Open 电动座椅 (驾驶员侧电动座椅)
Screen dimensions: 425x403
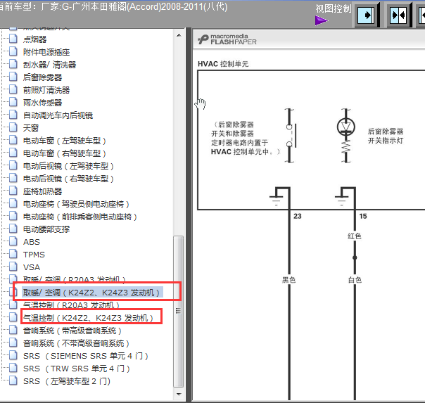tap(76, 204)
